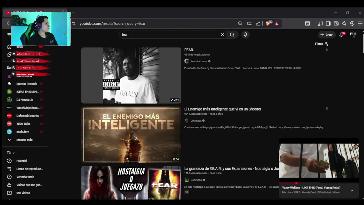This screenshot has width=364, height=205.
Task: Open the Cinematix channel link
Action: 196,120
